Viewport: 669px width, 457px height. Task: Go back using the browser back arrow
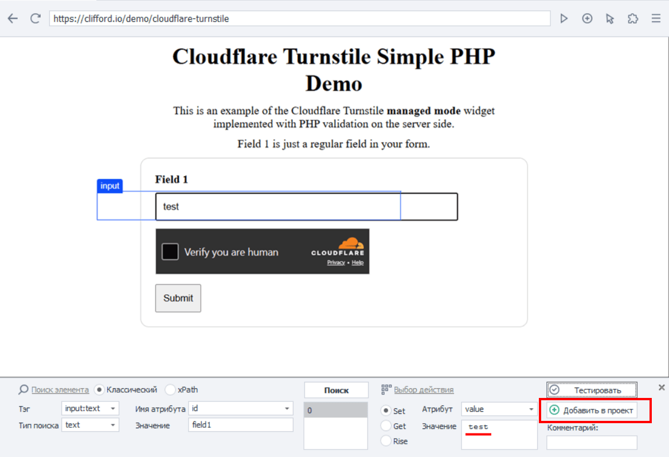13,18
